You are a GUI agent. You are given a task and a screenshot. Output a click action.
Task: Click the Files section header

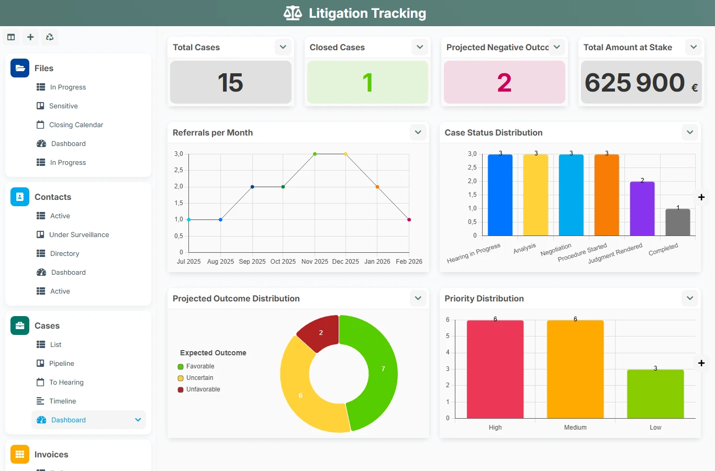pyautogui.click(x=44, y=68)
